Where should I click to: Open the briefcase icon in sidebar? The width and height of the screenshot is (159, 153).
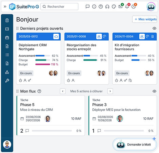7,38
